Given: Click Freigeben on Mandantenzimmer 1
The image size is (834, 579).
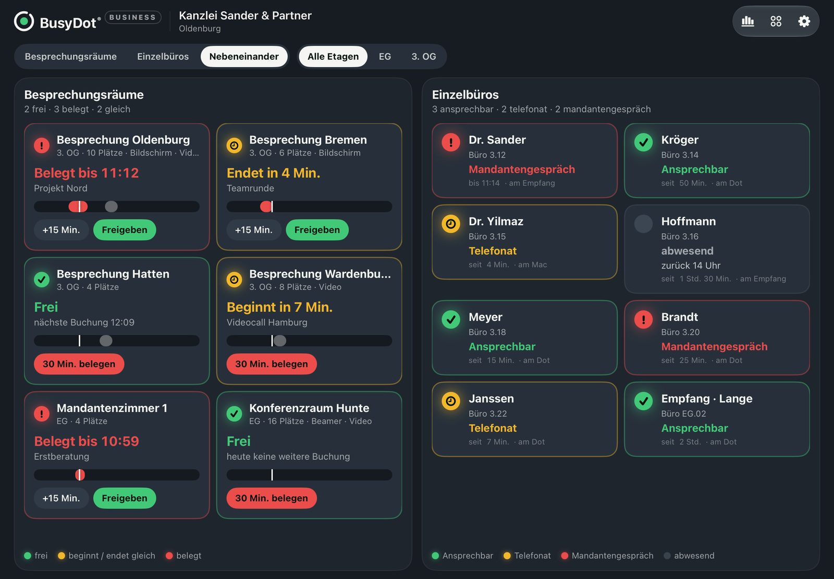Looking at the screenshot, I should 125,498.
